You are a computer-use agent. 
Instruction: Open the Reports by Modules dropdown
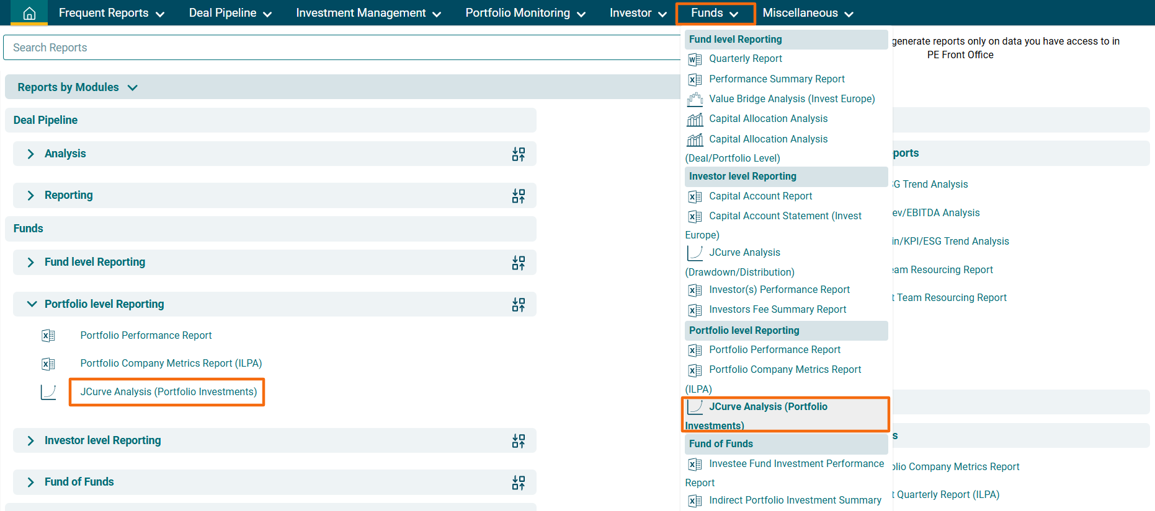78,87
